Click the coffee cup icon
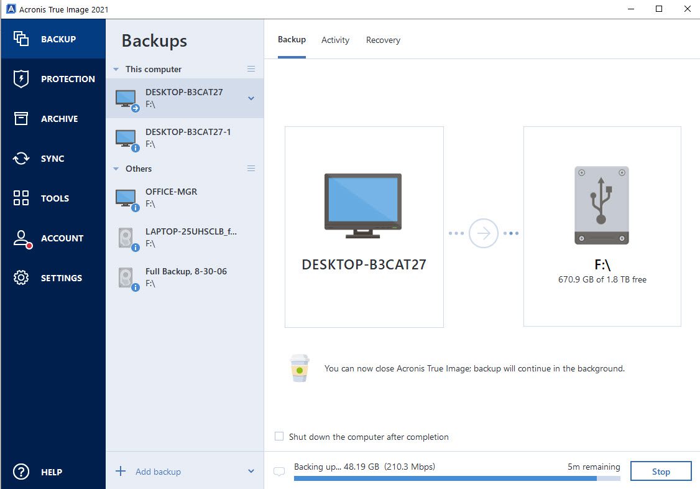The height and width of the screenshot is (489, 700). 299,368
